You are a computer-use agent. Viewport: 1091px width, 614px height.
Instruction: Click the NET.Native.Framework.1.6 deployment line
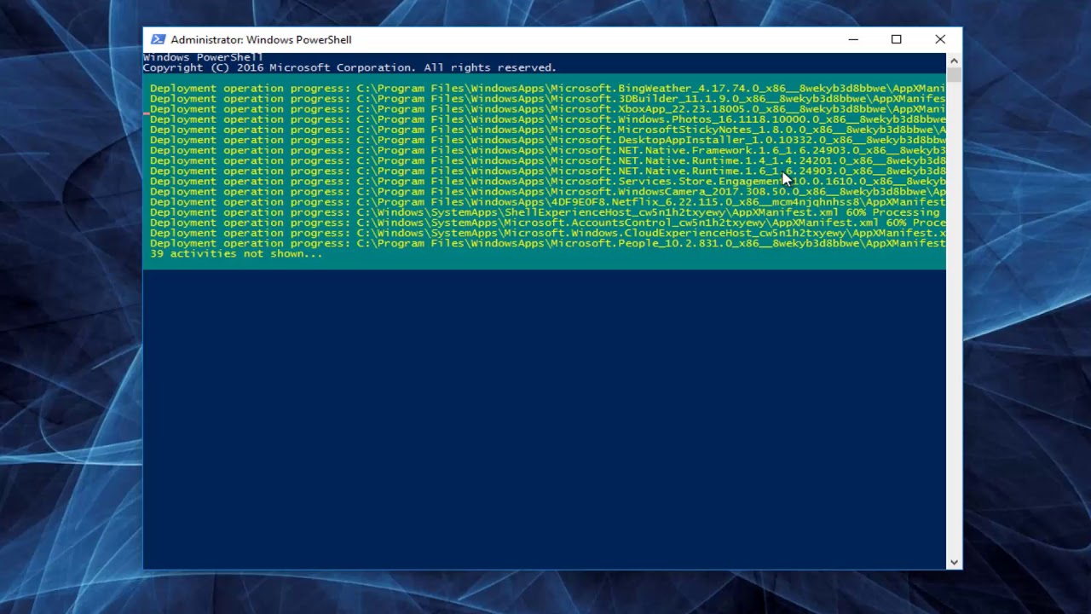tap(547, 150)
